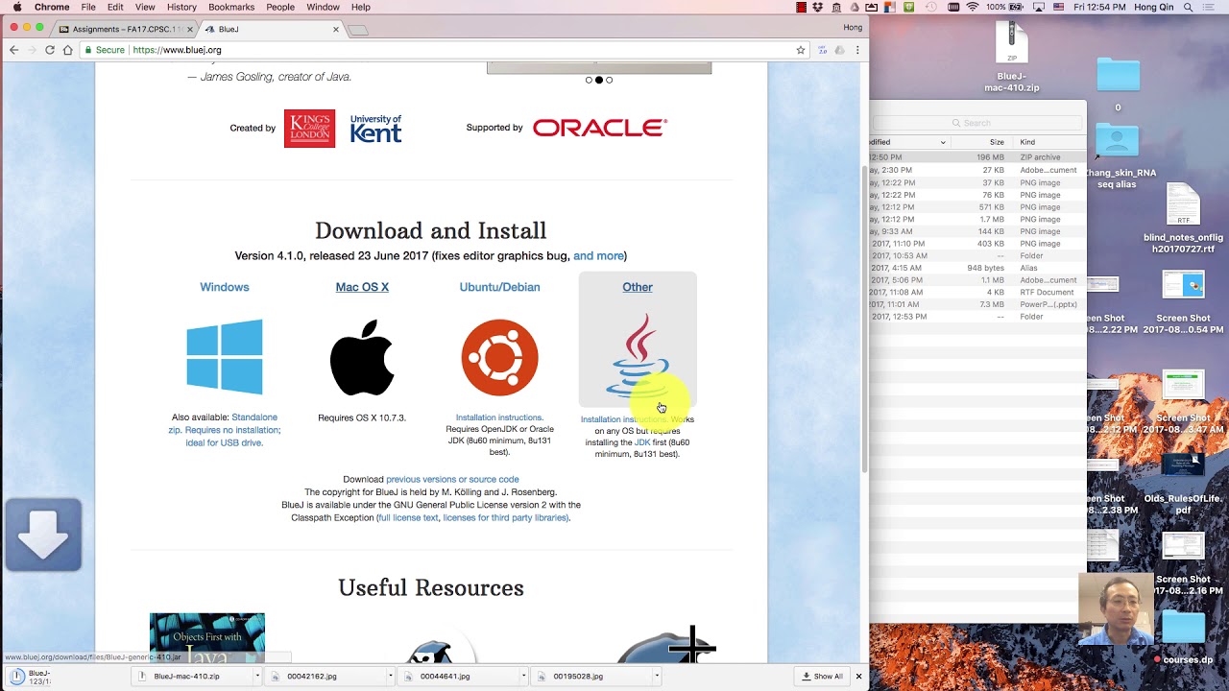Image resolution: width=1229 pixels, height=691 pixels.
Task: Switch to the Assignments FA17.CPSC tab
Action: [x=123, y=29]
